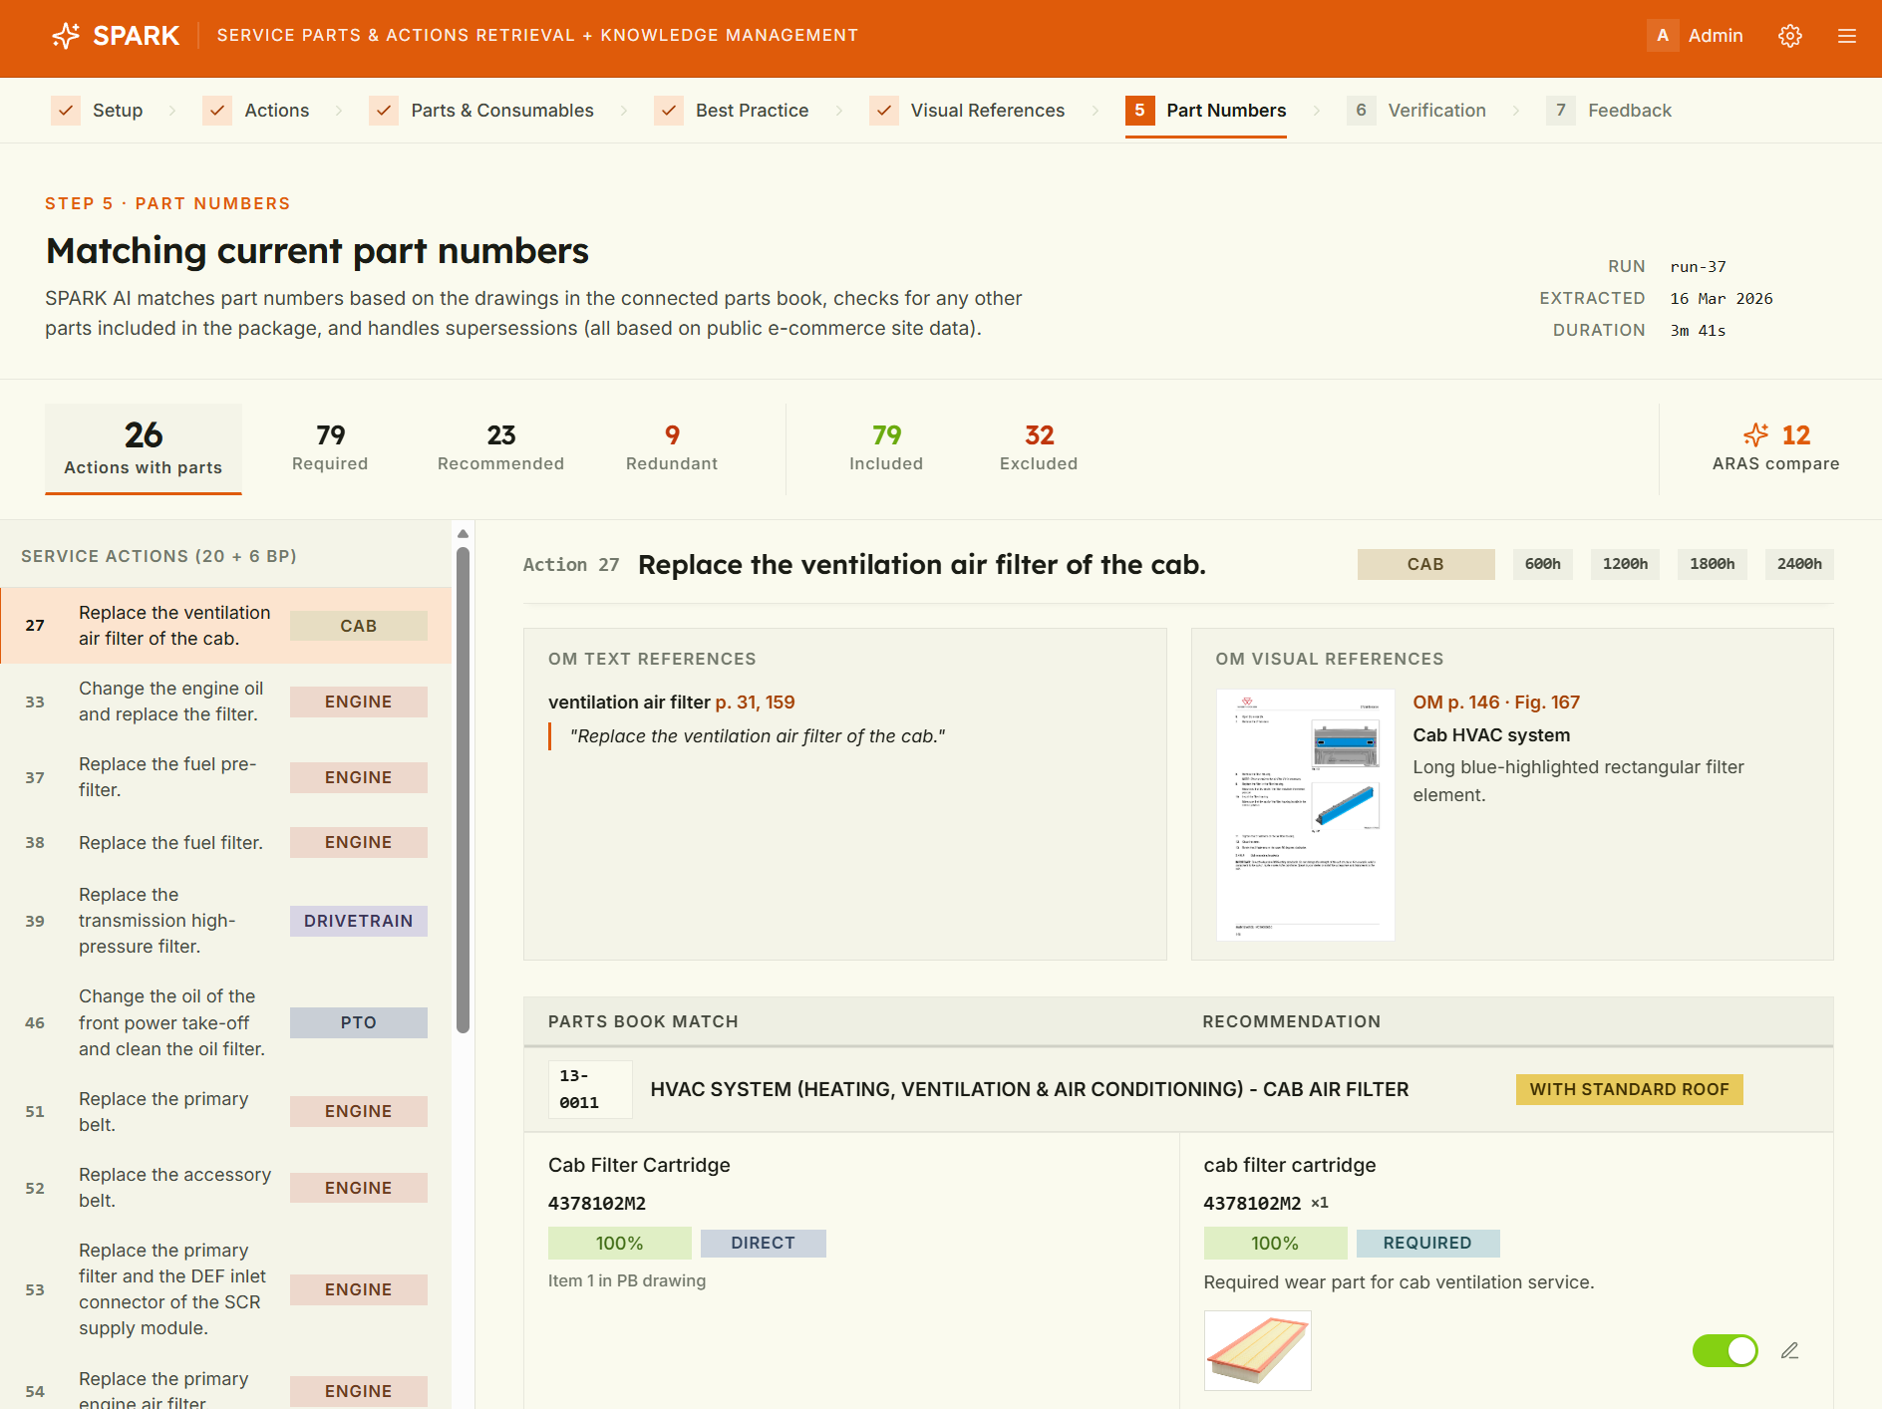Click the pencil edit icon for cab filter cartridge
The height and width of the screenshot is (1409, 1882).
[x=1790, y=1351]
